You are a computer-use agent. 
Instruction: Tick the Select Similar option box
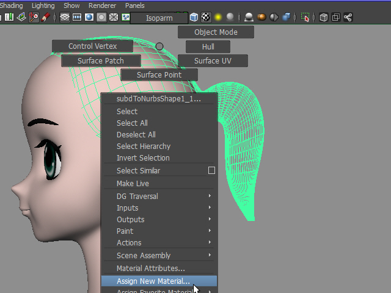point(211,171)
